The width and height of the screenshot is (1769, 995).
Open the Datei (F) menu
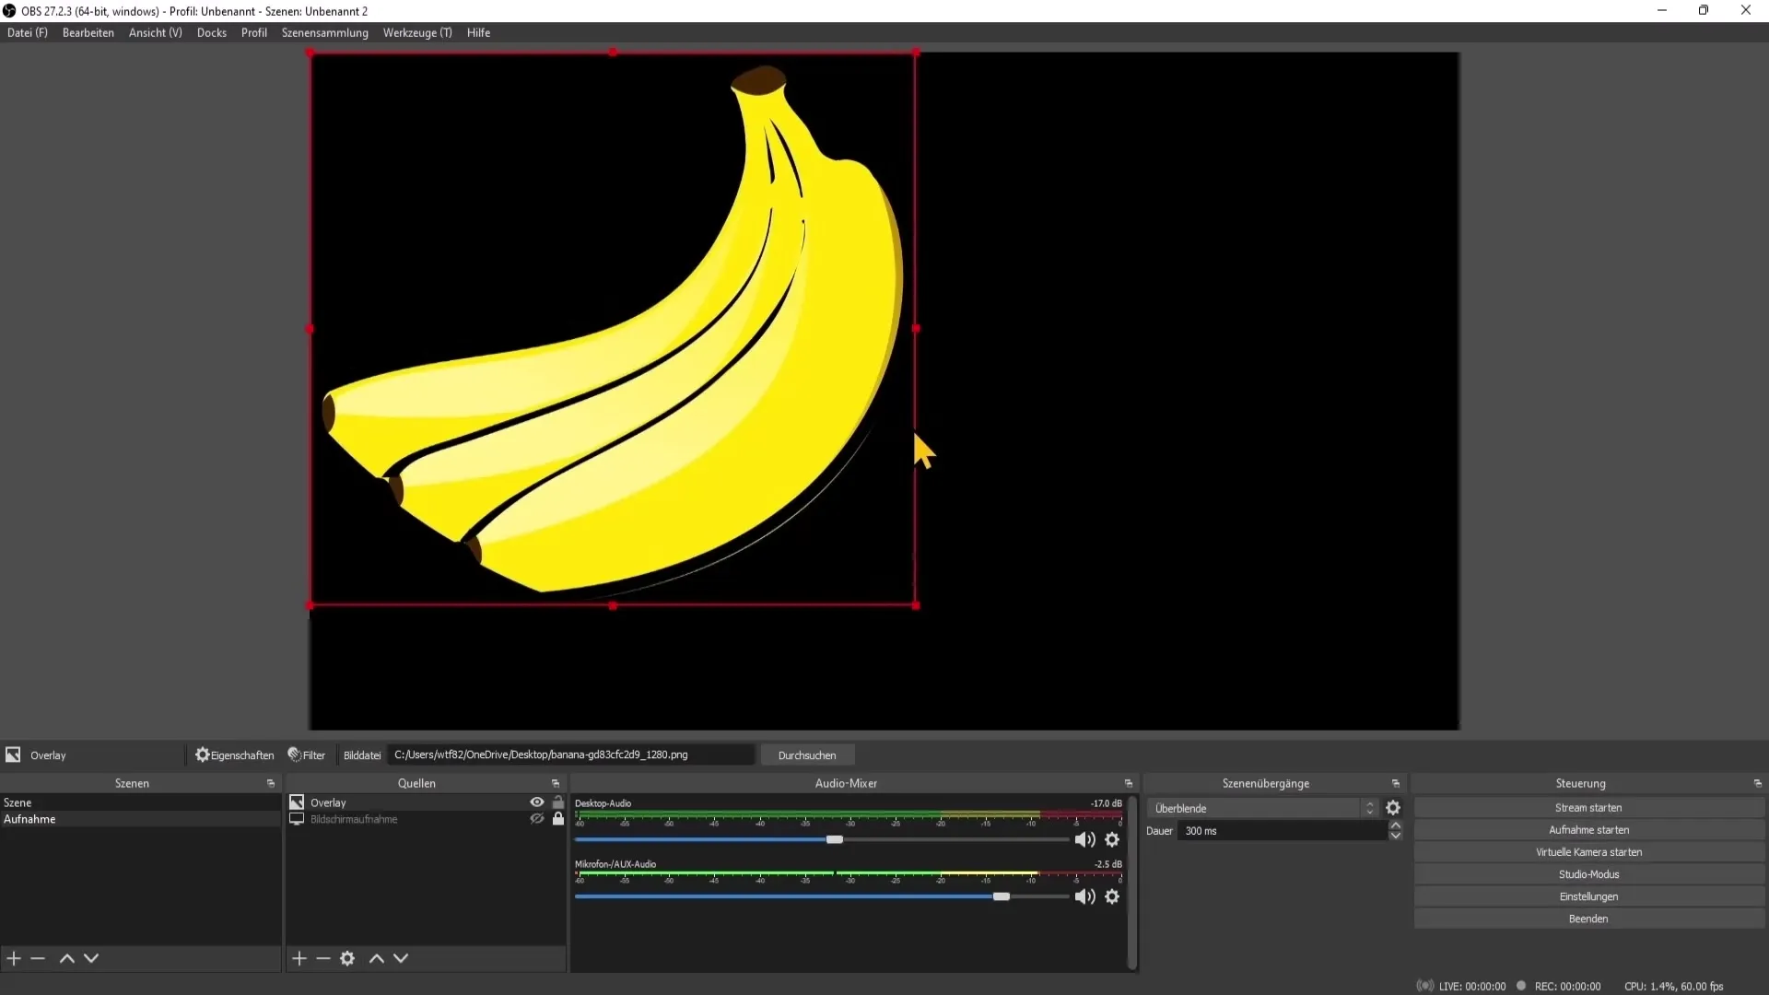28,32
